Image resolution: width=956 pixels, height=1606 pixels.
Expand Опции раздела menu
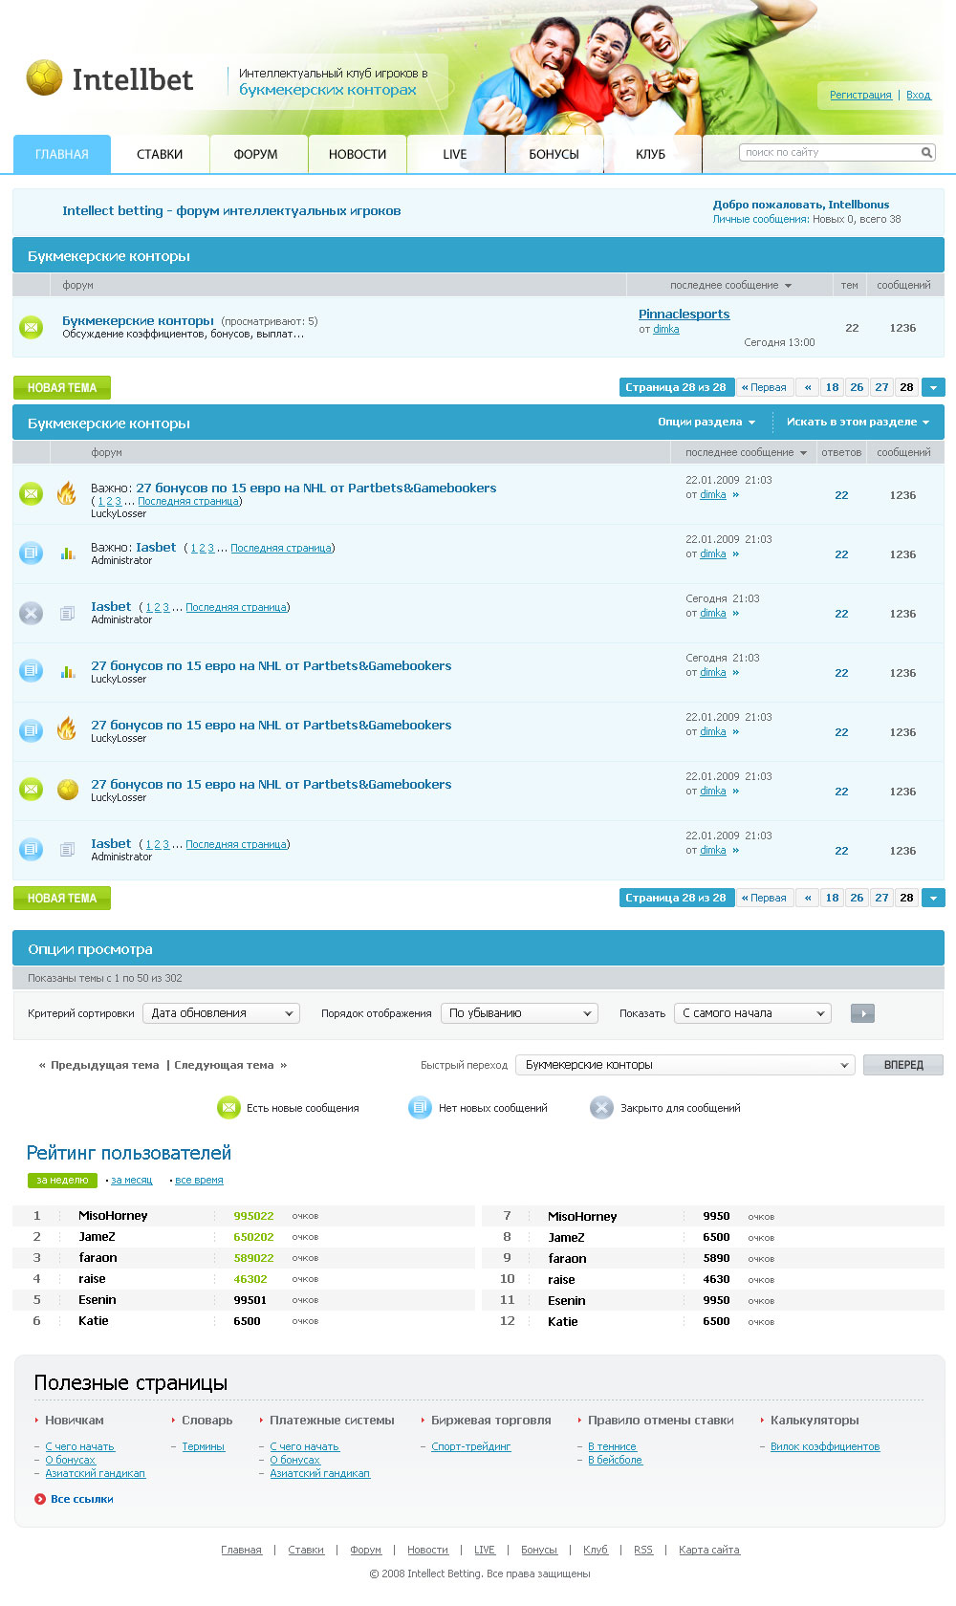coord(706,422)
